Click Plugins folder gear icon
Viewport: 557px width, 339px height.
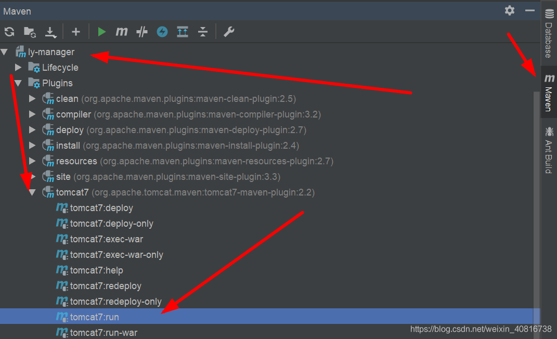34,83
